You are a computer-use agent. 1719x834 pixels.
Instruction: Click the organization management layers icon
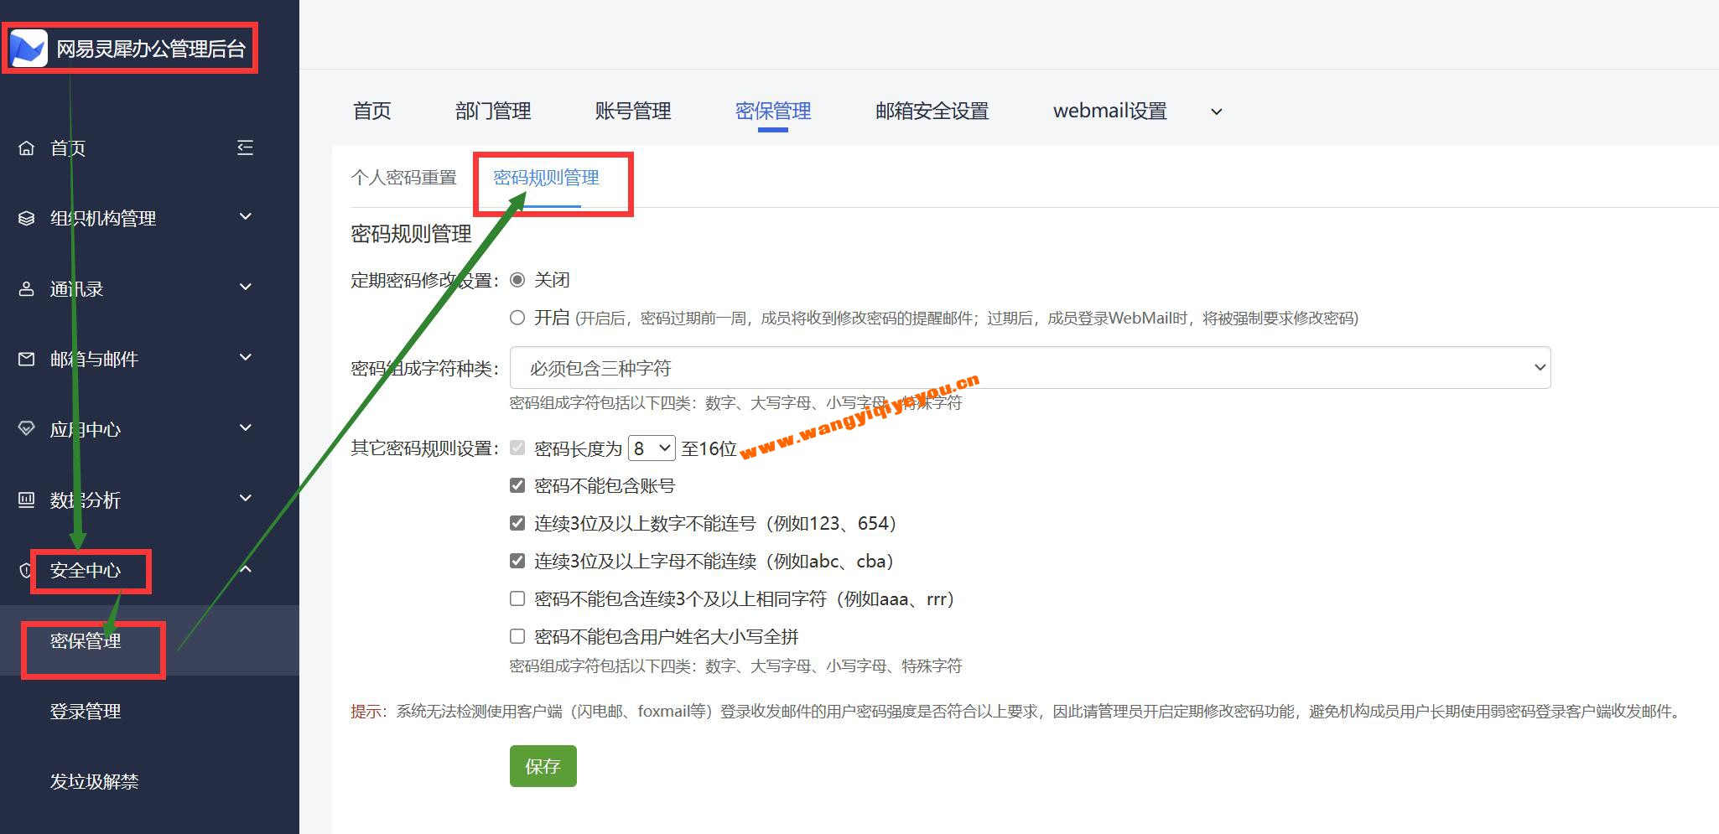pos(27,219)
